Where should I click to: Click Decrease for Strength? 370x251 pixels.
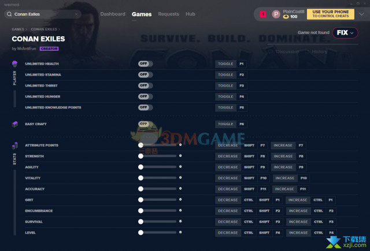(228, 156)
